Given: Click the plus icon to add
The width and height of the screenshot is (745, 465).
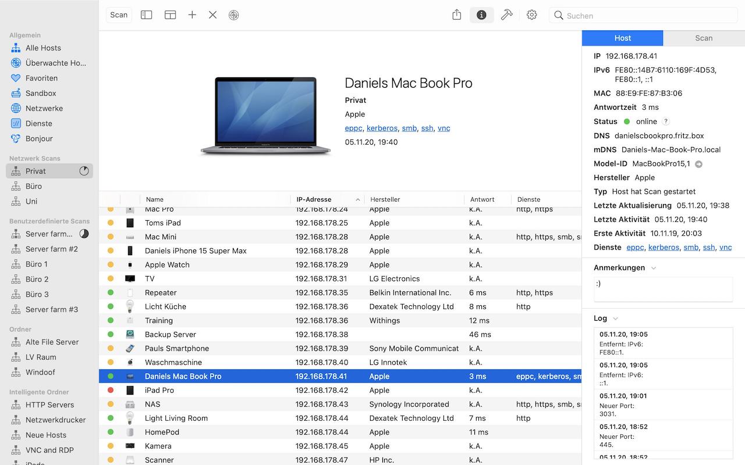Looking at the screenshot, I should click(x=192, y=15).
